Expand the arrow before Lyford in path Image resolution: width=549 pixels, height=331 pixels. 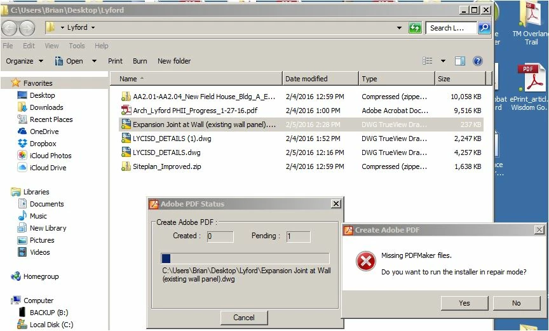click(62, 27)
